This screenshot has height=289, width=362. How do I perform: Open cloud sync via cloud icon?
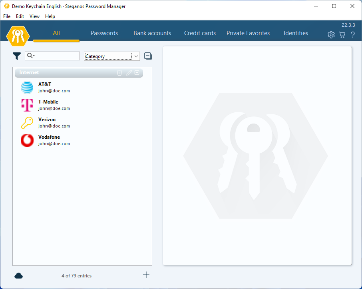18,275
